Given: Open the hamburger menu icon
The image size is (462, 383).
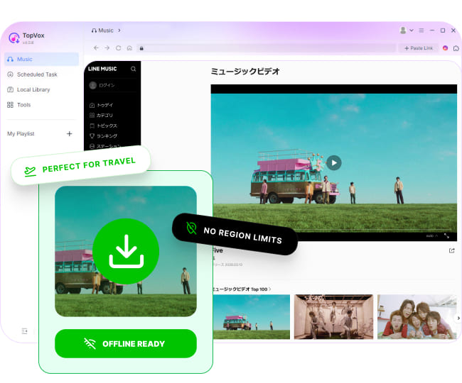Looking at the screenshot, I should [x=421, y=30].
